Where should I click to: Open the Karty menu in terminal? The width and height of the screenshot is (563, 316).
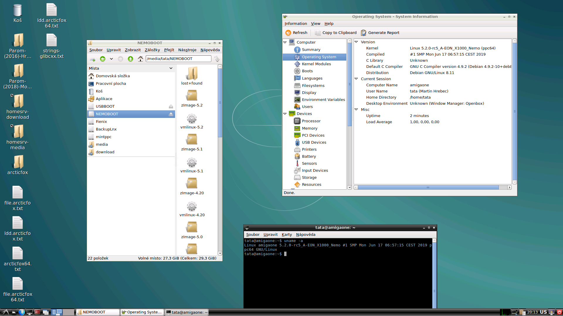(286, 234)
